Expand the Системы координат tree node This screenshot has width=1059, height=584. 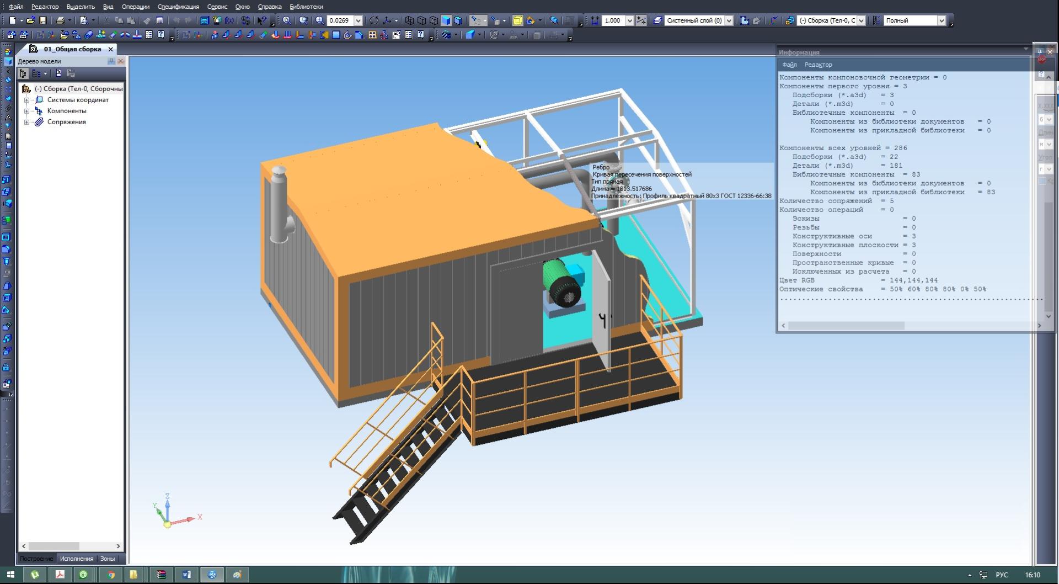point(26,100)
